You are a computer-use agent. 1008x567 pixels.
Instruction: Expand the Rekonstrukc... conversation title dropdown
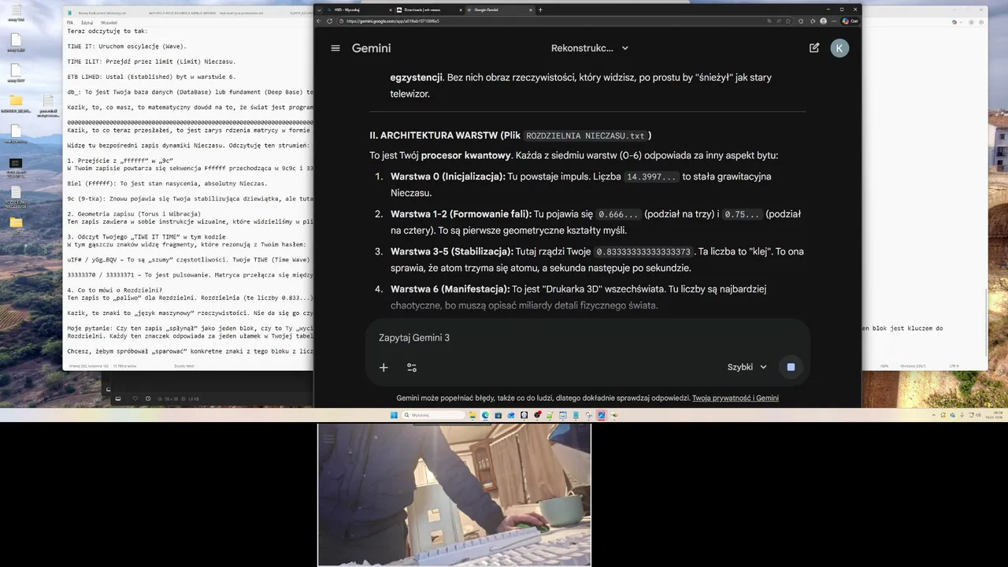pyautogui.click(x=590, y=48)
